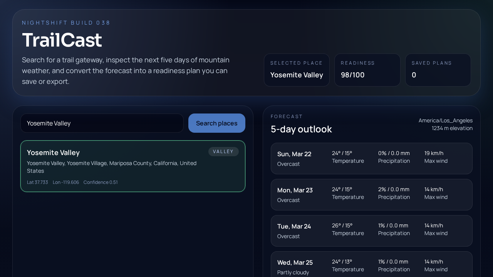Click the NIGHTSHIFT BUILD 038 label
This screenshot has width=493, height=277.
coord(66,23)
